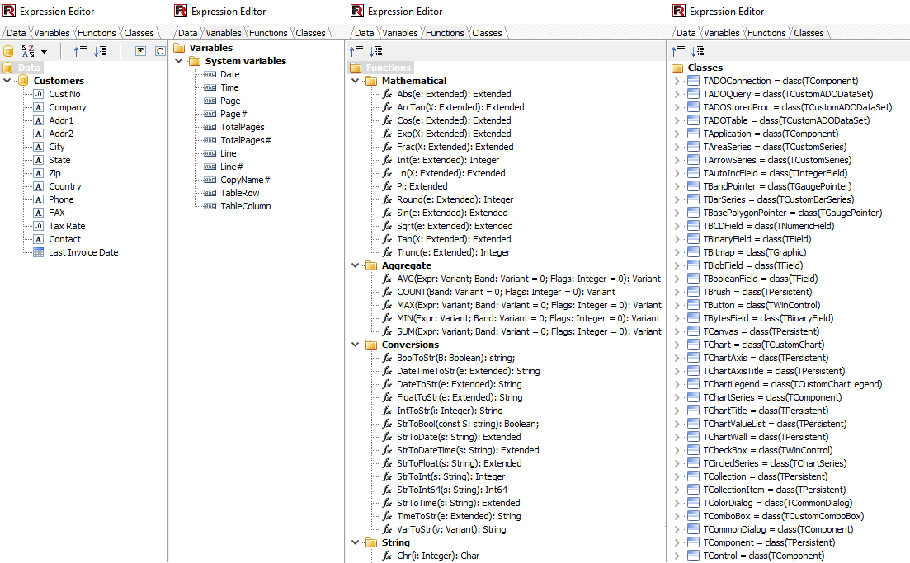
Task: Open Variables tab in first Expression Editor
Action: [x=52, y=33]
